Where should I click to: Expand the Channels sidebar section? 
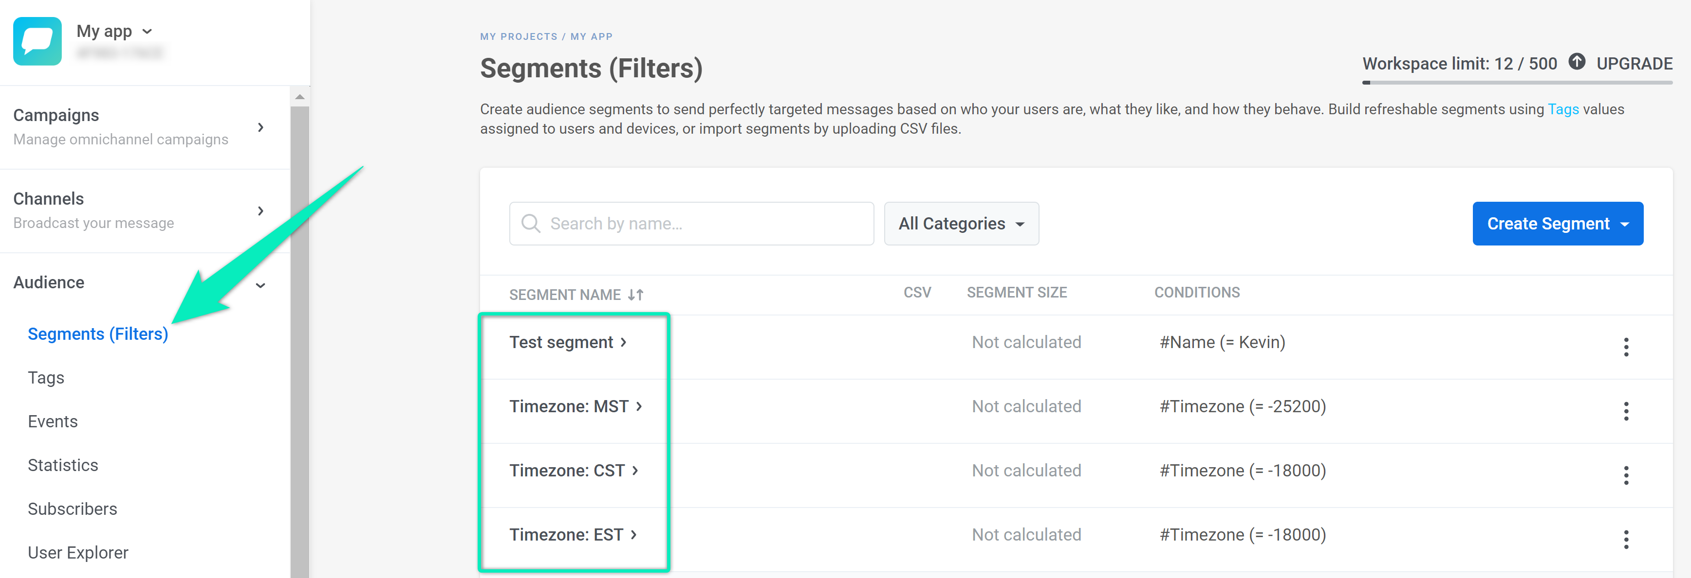(x=260, y=211)
